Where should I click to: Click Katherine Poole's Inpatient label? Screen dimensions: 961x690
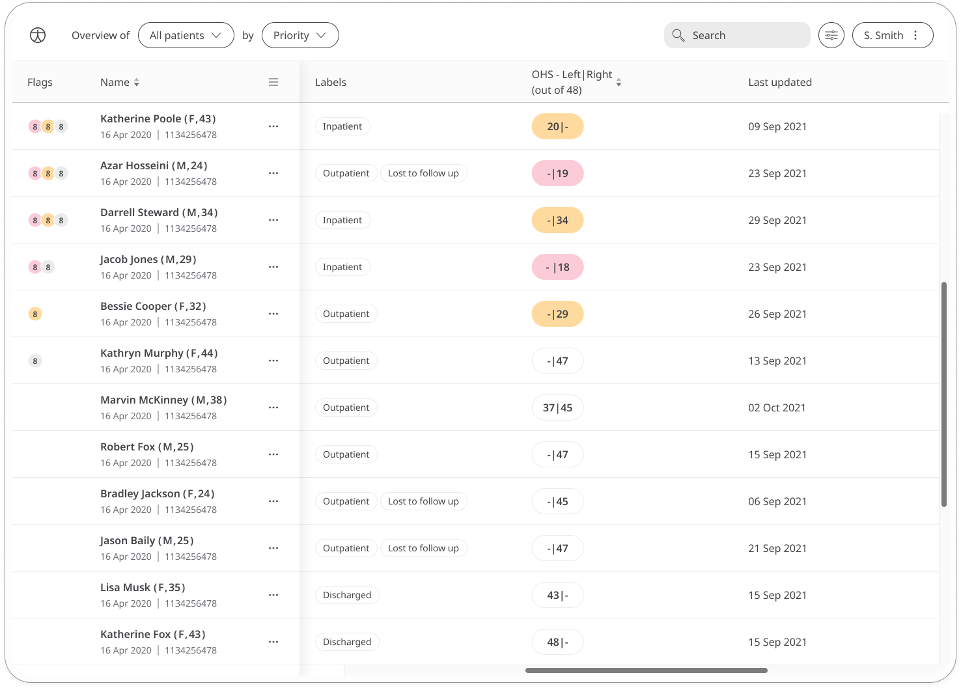click(342, 126)
